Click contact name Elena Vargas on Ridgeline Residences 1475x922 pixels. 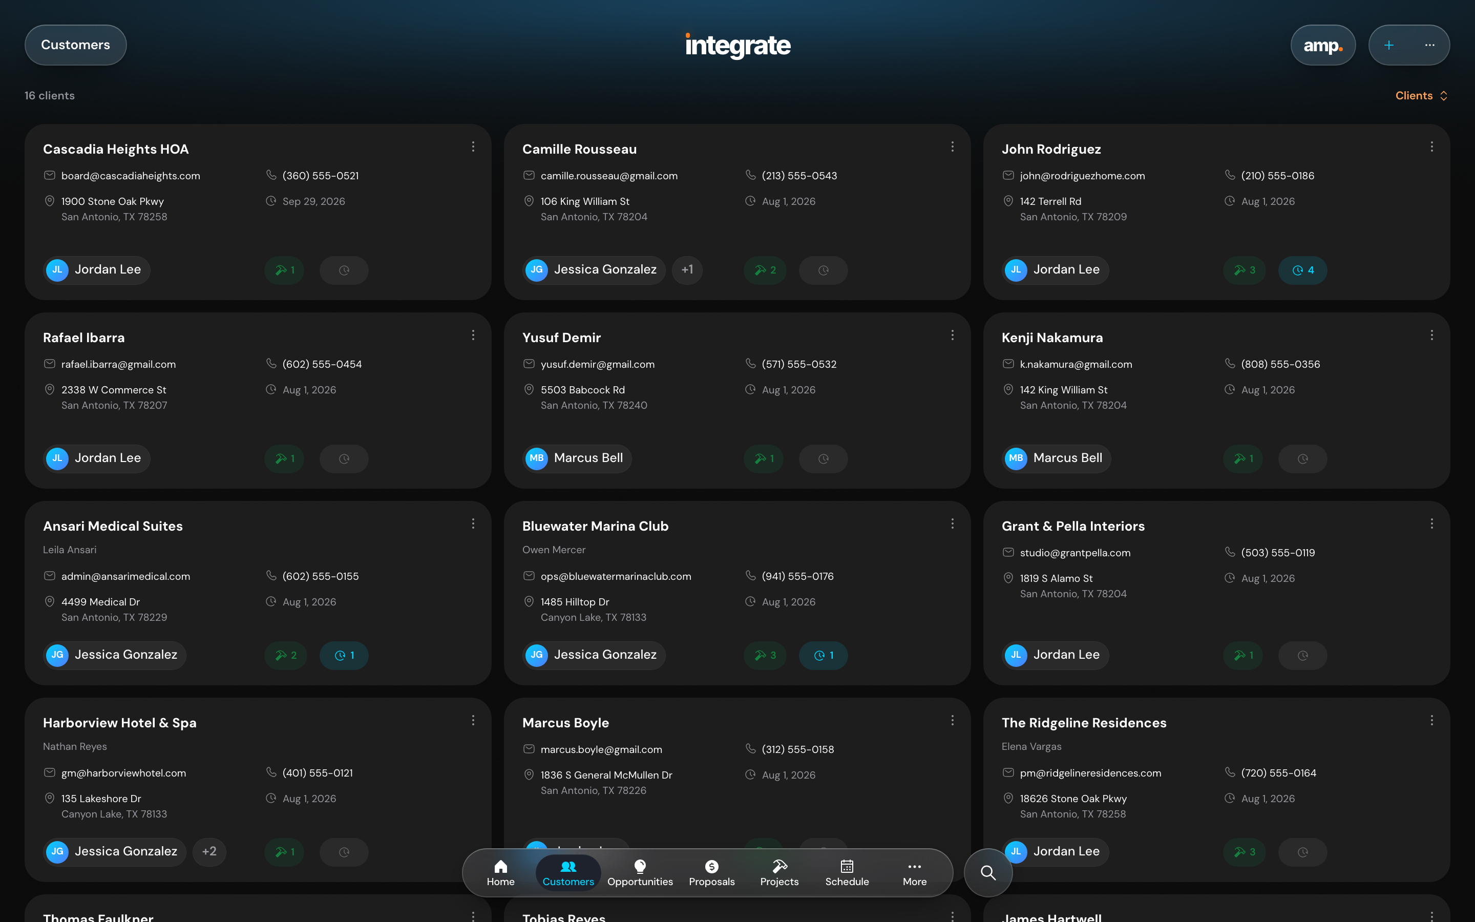click(x=1031, y=747)
